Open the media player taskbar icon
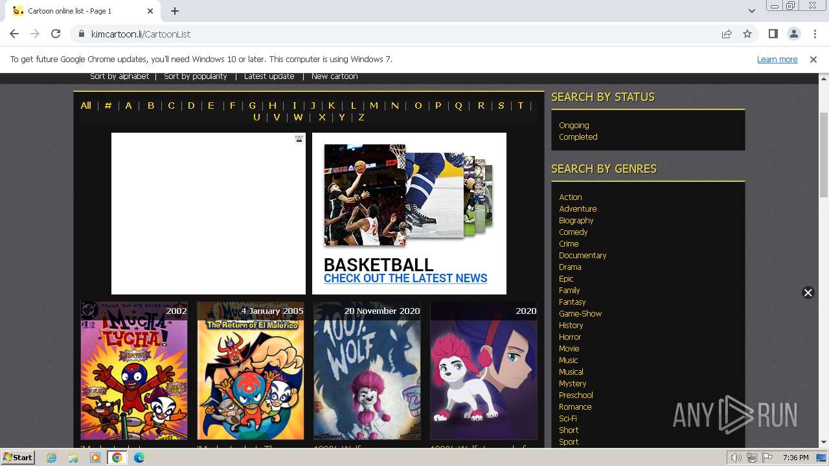The image size is (829, 466). pos(95,458)
